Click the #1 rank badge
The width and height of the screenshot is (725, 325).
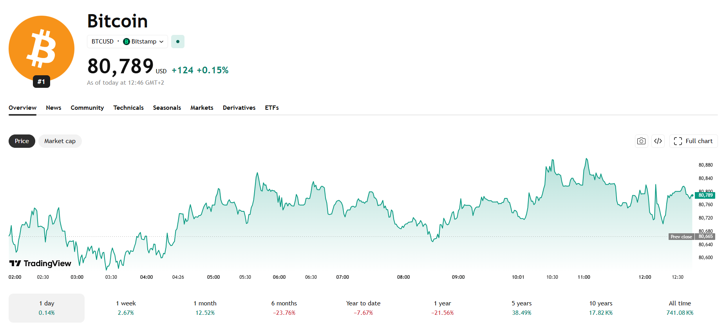click(42, 82)
